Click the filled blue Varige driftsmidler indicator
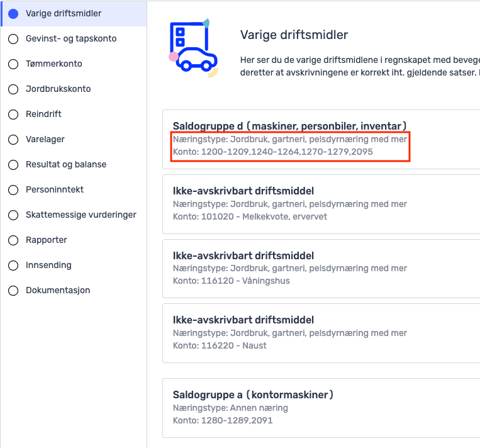The image size is (480, 448). (x=13, y=14)
